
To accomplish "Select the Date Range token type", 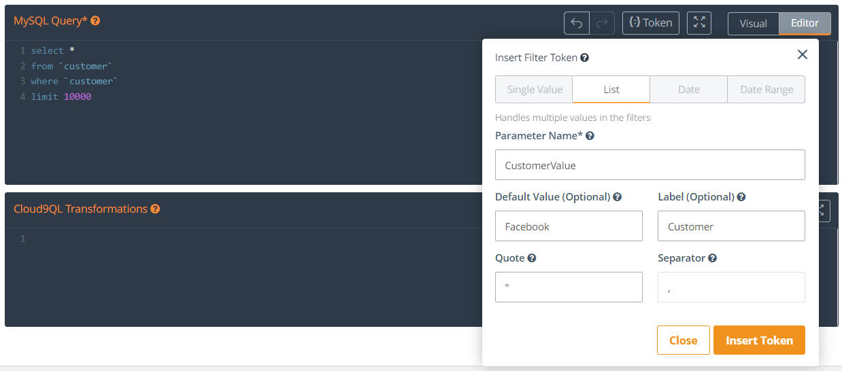I will tap(766, 90).
